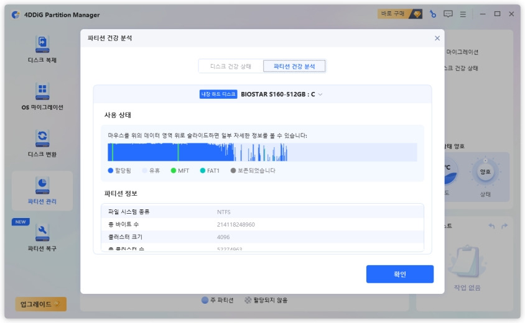This screenshot has height=323, width=525.
Task: Click the NEW badge above 파티션 복구
Action: click(x=21, y=222)
